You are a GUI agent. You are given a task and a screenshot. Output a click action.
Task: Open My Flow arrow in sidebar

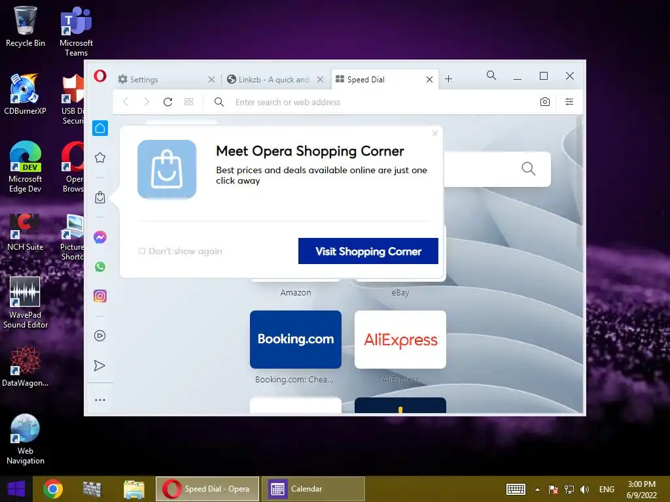tap(99, 365)
